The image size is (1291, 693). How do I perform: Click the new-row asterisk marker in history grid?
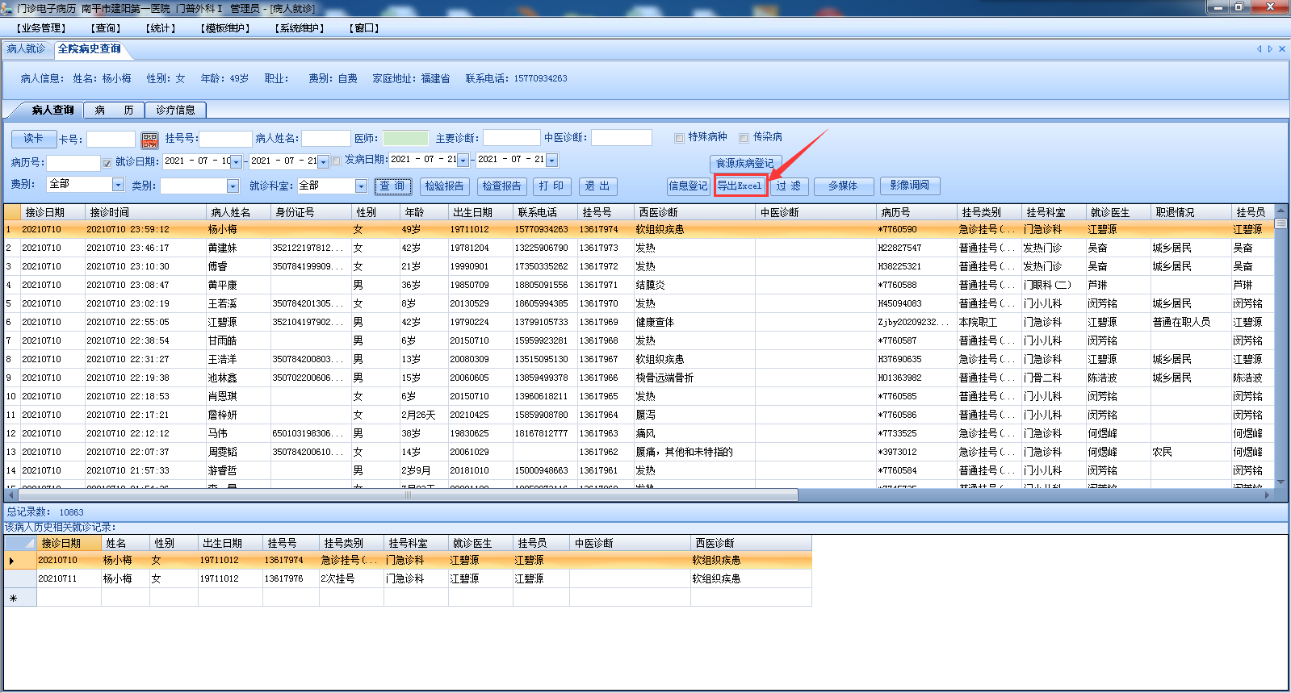coord(12,598)
